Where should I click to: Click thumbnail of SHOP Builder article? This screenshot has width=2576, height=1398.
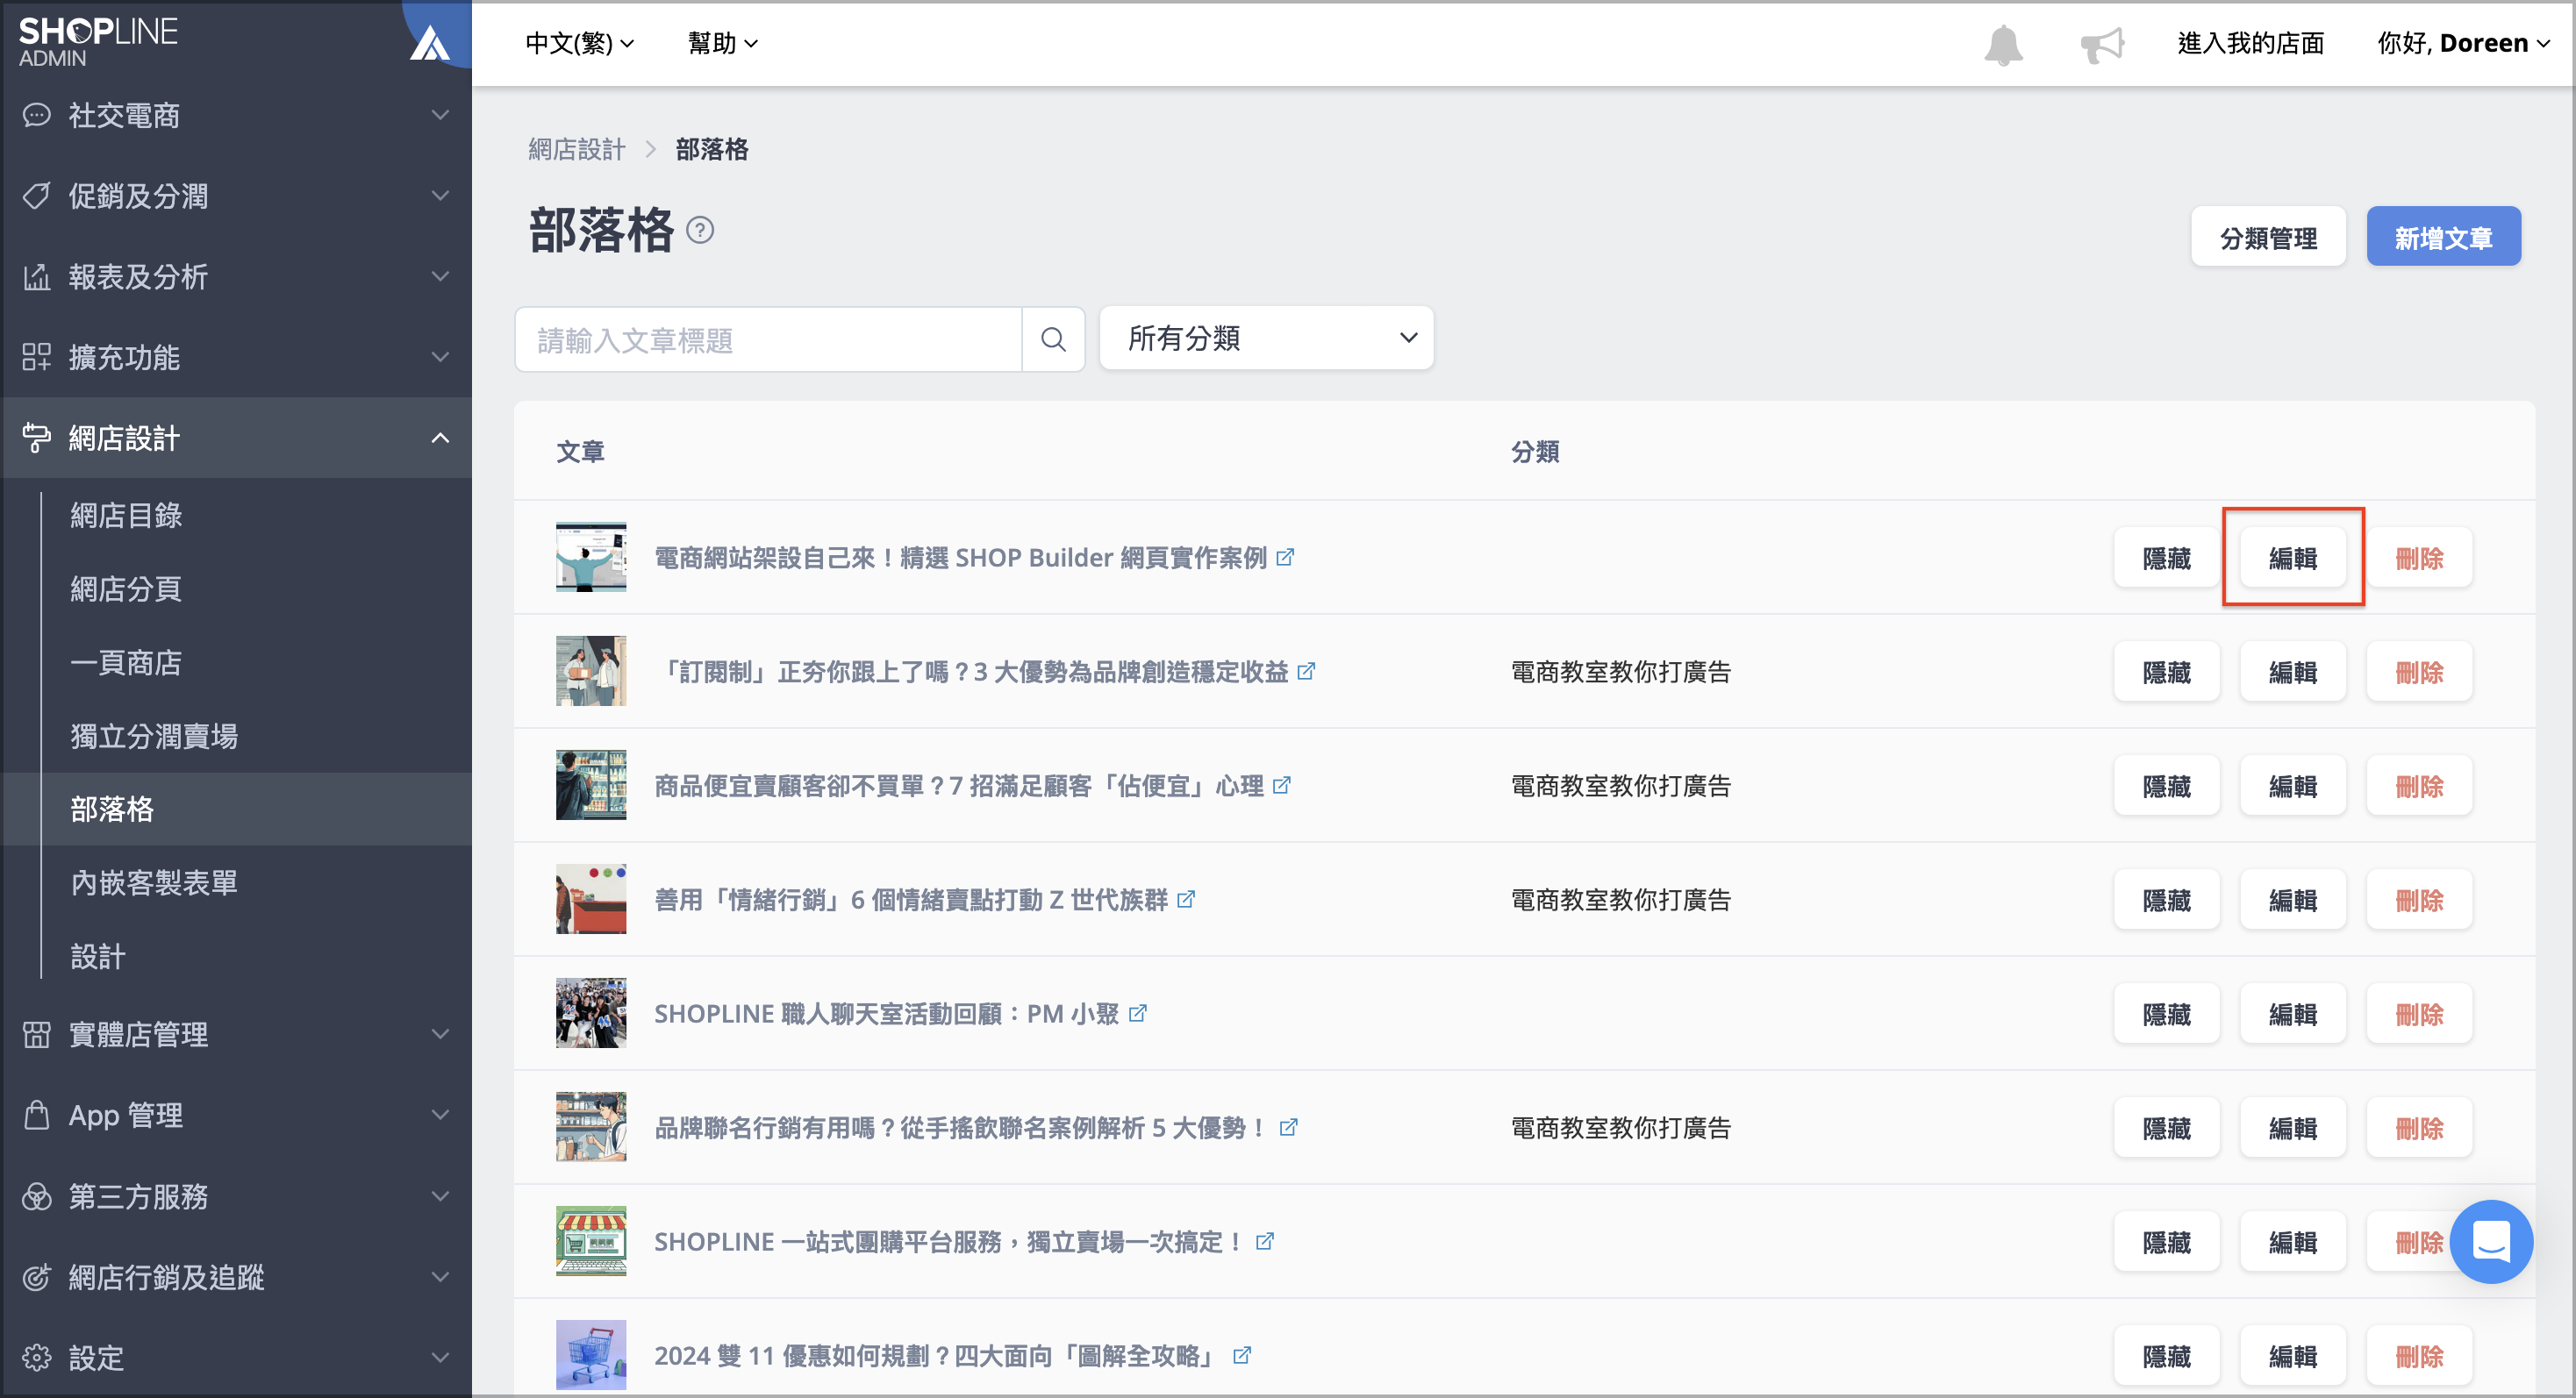coord(591,557)
